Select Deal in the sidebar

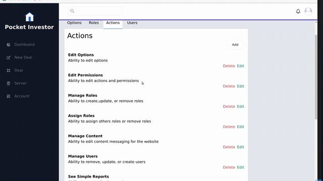tap(19, 70)
